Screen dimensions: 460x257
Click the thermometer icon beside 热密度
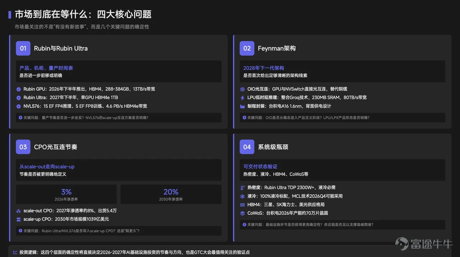[242, 188]
